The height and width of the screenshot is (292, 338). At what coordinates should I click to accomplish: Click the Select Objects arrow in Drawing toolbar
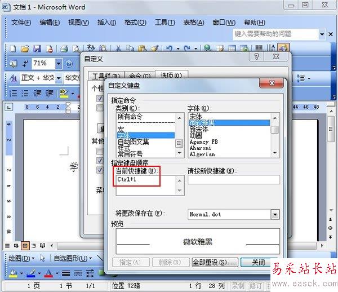coord(42,258)
